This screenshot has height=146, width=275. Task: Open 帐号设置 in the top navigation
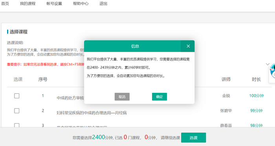click(54, 4)
